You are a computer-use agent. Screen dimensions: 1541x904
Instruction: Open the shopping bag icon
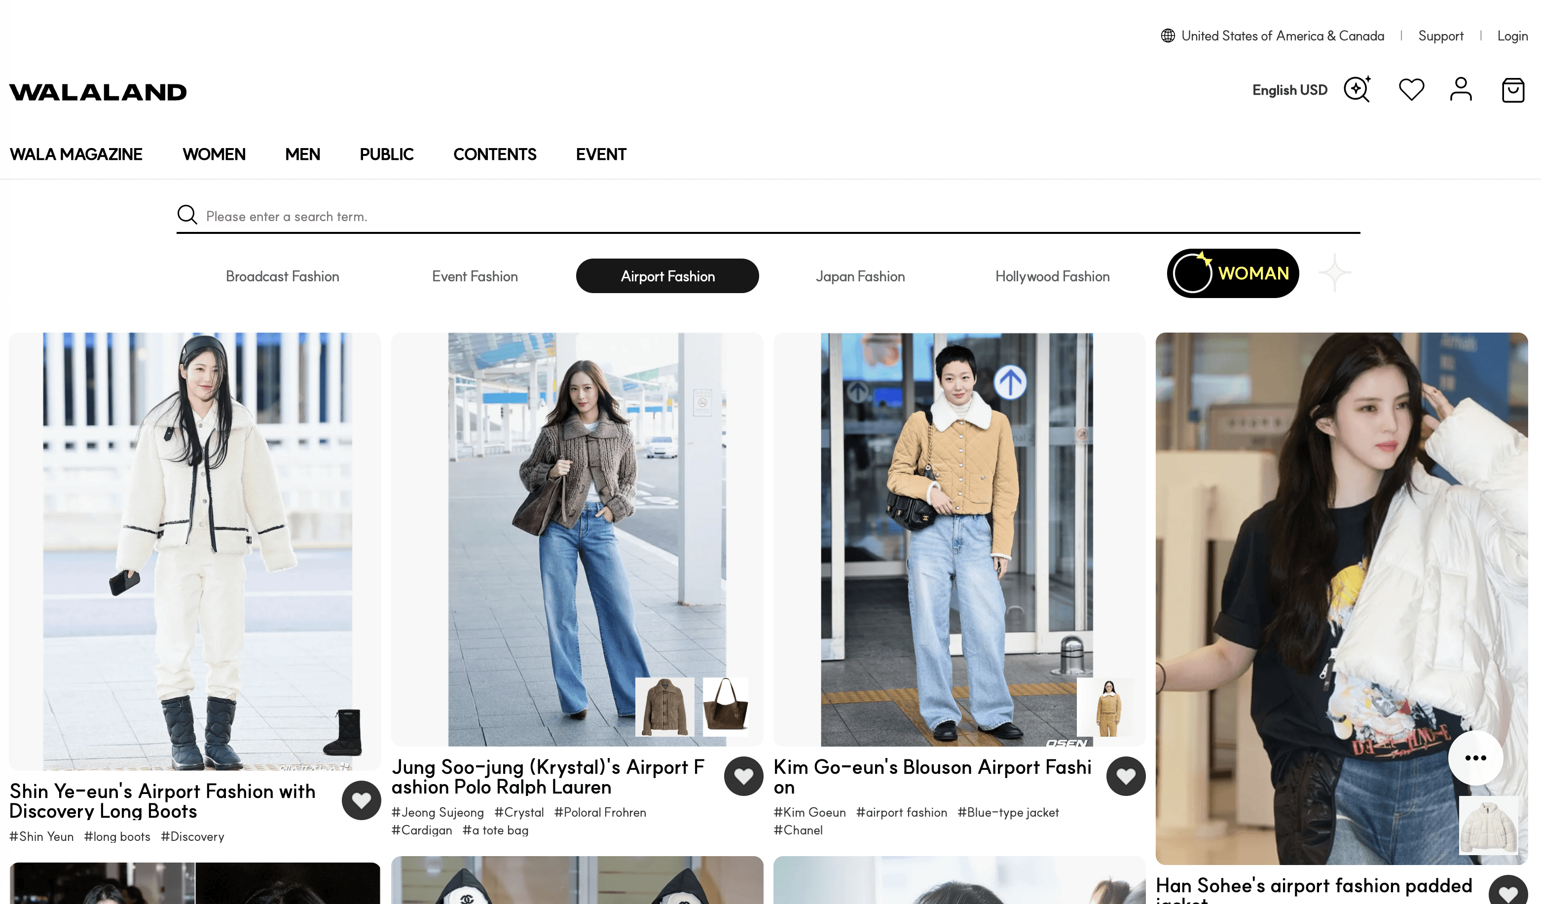(x=1513, y=90)
